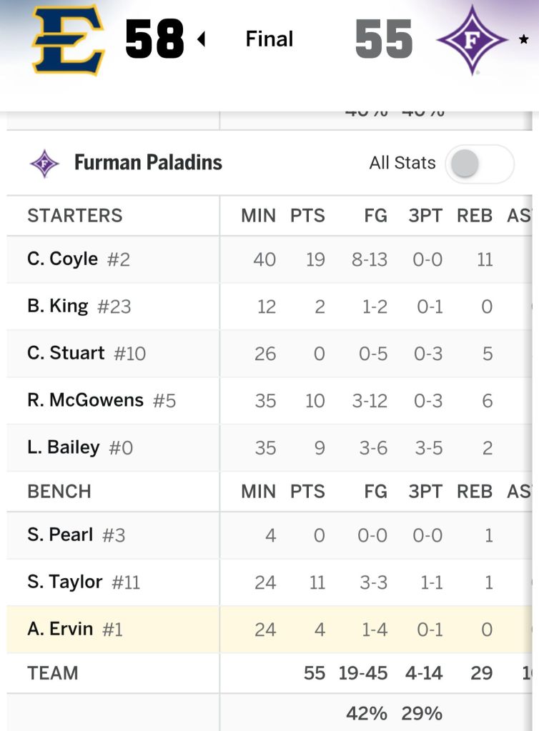539x731 pixels.
Task: Tap the BENCH section header
Action: [x=59, y=492]
